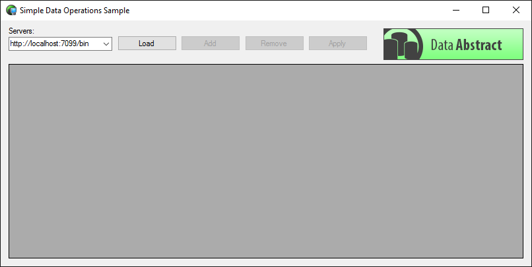Click the disabled Remove button
The image size is (532, 267).
[274, 44]
